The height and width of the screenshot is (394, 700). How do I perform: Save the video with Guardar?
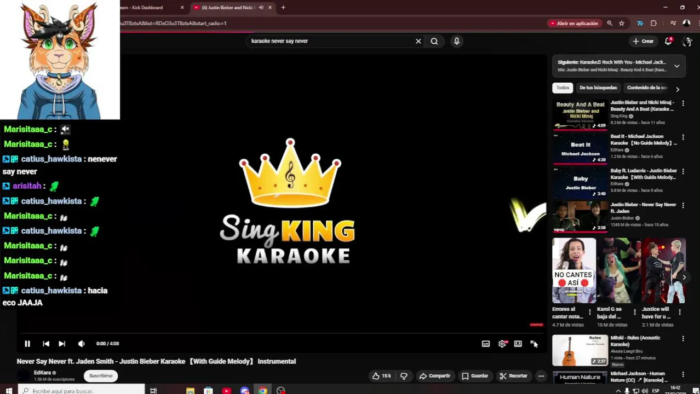click(x=475, y=376)
